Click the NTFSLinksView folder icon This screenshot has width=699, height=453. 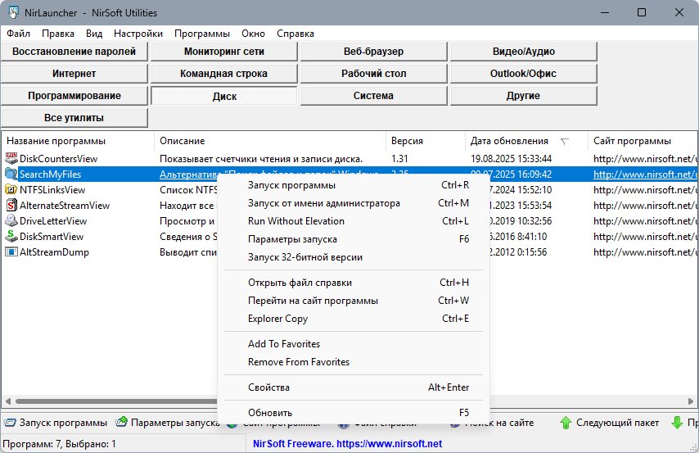tap(11, 190)
